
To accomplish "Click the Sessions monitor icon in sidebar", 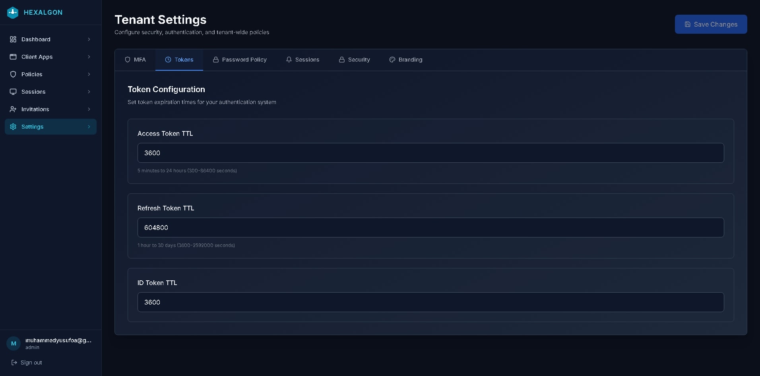I will (x=13, y=92).
